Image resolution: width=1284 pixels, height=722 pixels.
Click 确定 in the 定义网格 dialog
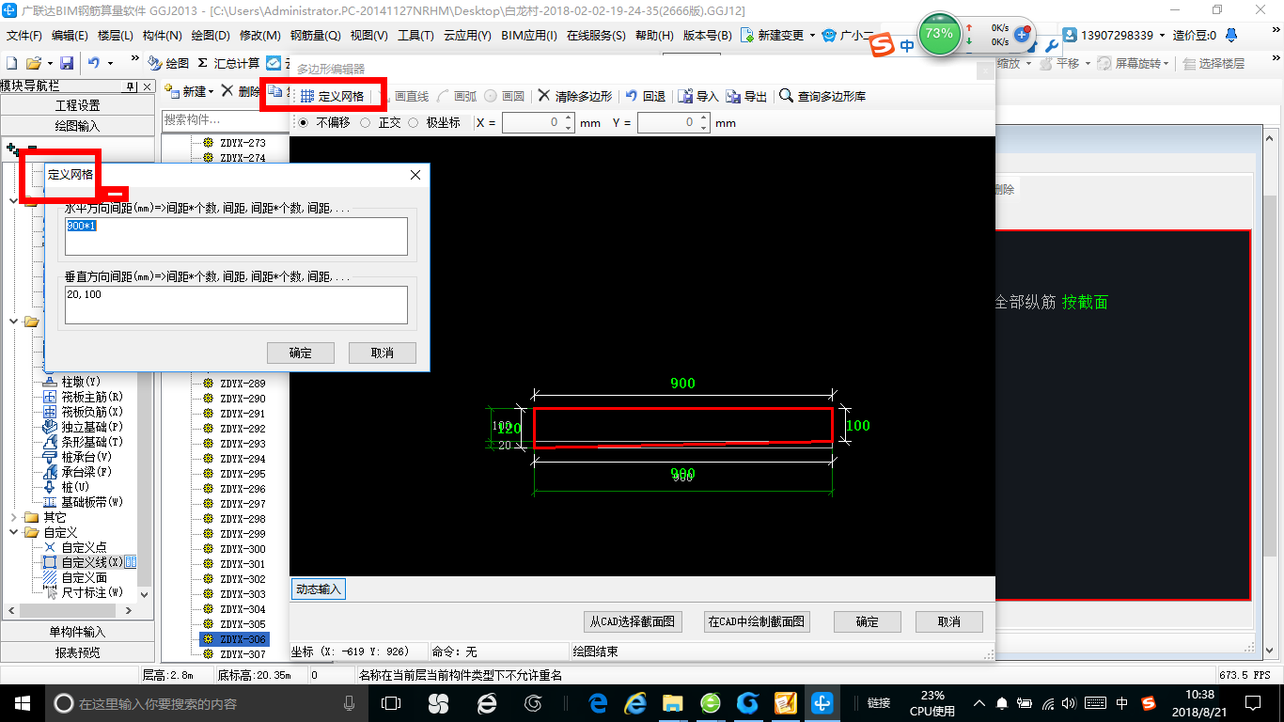coord(301,353)
